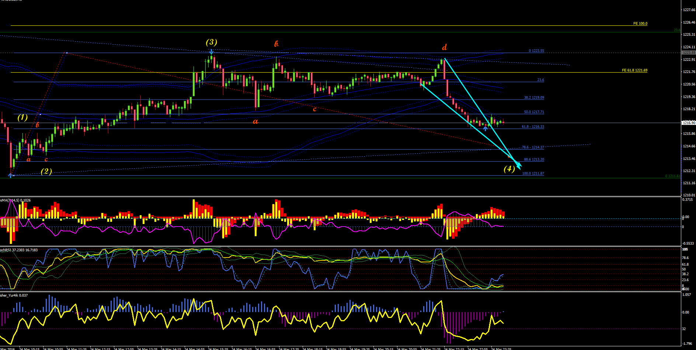The width and height of the screenshot is (696, 350).
Task: Click the 1214.66 price axis value
Action: click(689, 146)
